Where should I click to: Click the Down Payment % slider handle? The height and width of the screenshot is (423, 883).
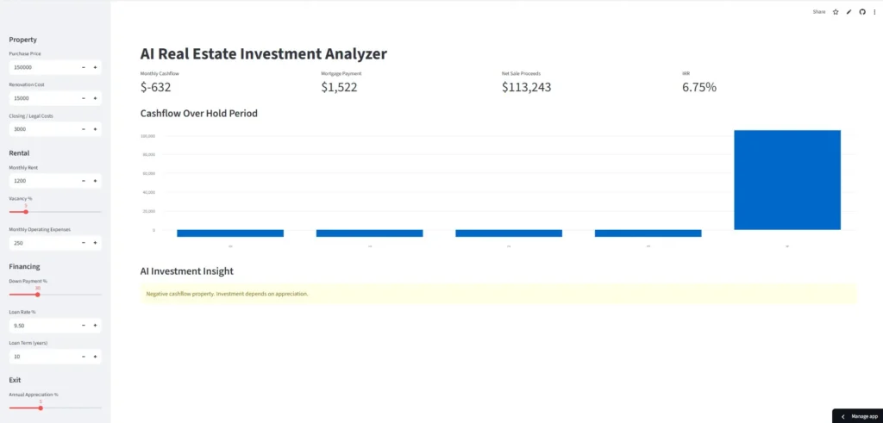coord(37,295)
